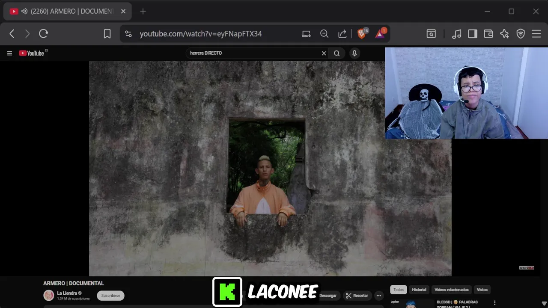Close the ARMERO | DOCUMENTAL tab

tap(123, 12)
